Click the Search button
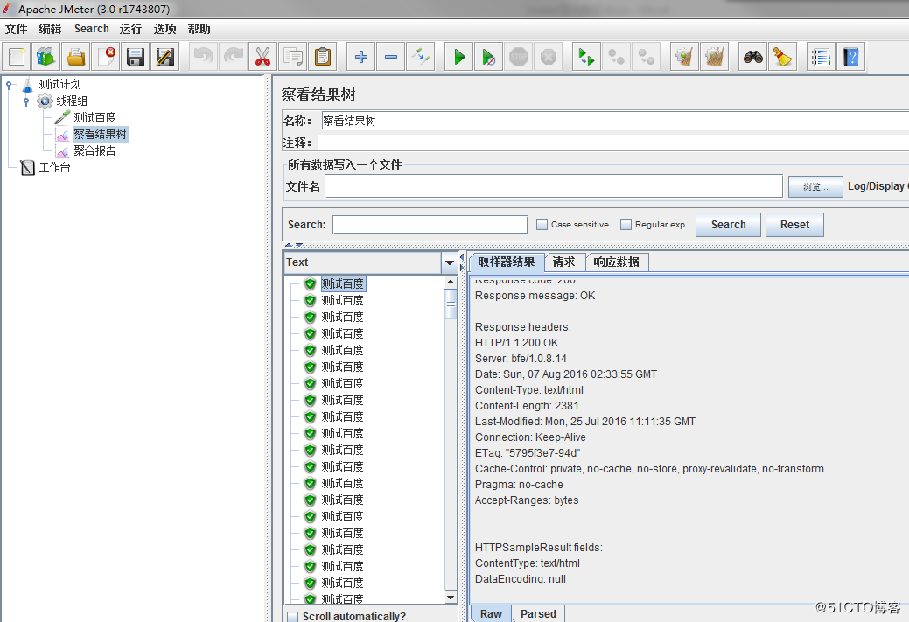 pyautogui.click(x=728, y=225)
